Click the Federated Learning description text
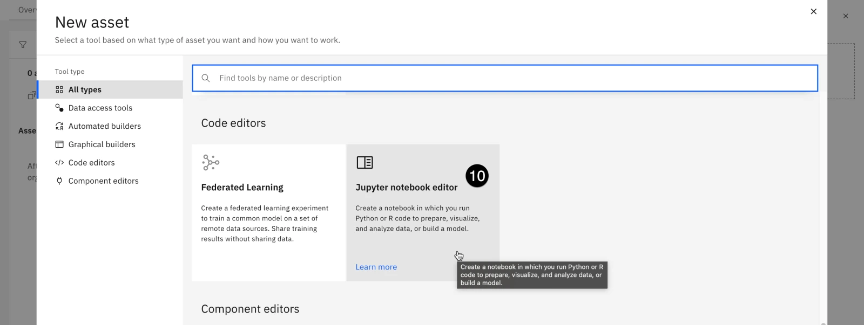Image resolution: width=864 pixels, height=325 pixels. pos(265,224)
